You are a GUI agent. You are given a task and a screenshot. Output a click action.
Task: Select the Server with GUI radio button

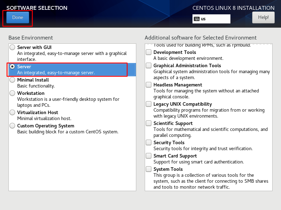point(12,47)
